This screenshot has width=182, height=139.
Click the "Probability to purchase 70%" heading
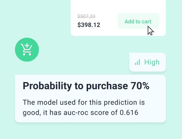tap(86, 86)
